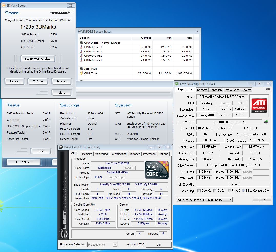The image size is (276, 252).
Task: Click the thermometer icon for CPU#0 Core0
Action: (81, 47)
